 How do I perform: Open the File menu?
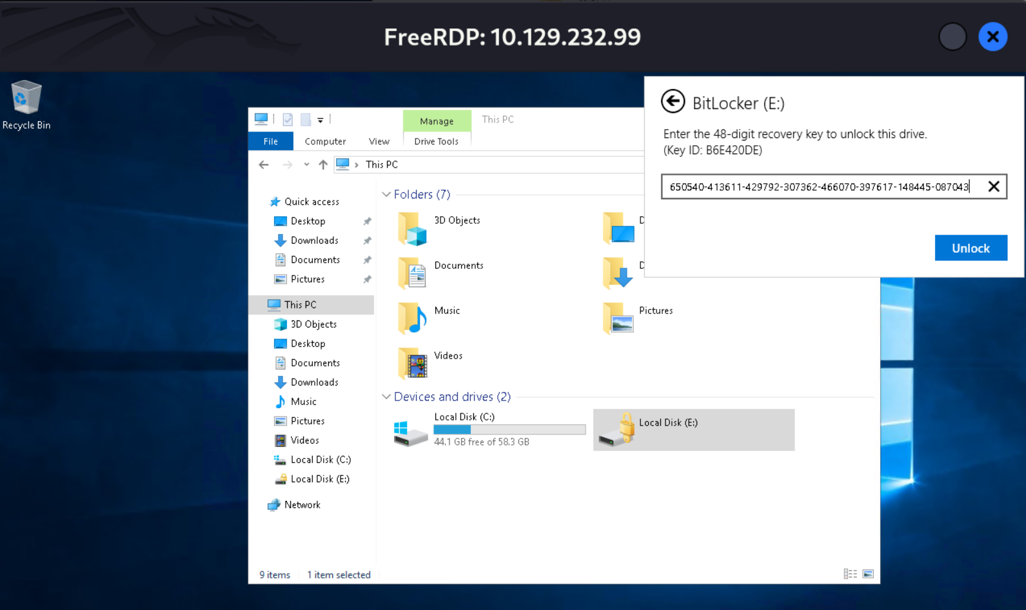pyautogui.click(x=270, y=141)
